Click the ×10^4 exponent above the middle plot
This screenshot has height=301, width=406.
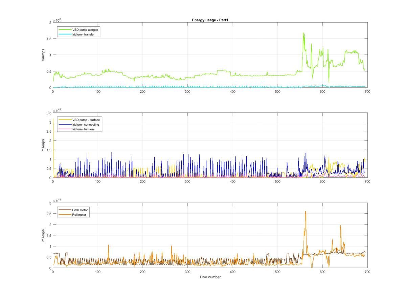57,110
